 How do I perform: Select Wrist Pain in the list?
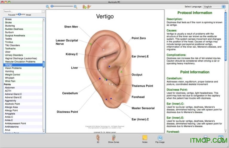pyautogui.click(x=23, y=81)
